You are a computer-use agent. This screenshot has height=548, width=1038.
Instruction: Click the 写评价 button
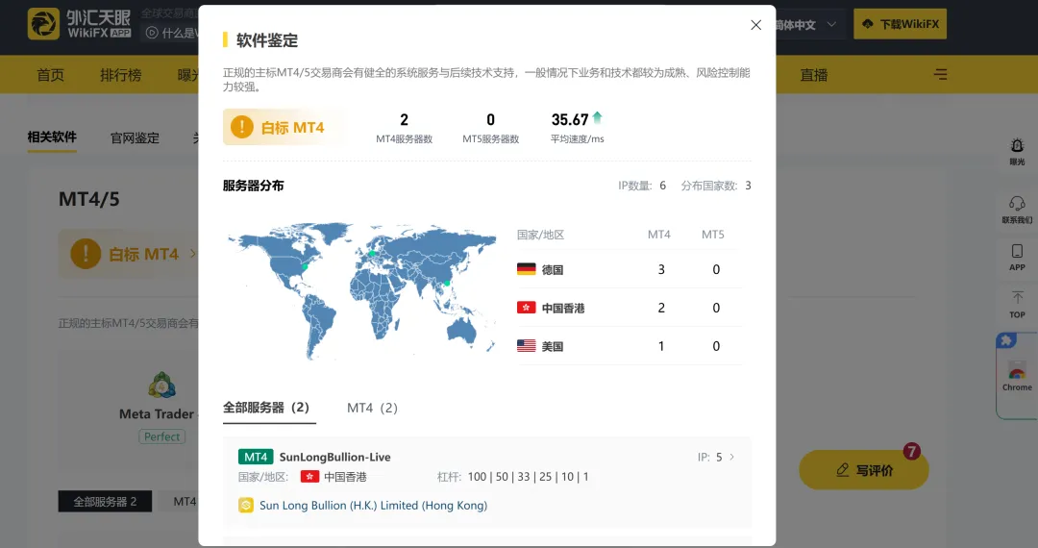(x=864, y=470)
